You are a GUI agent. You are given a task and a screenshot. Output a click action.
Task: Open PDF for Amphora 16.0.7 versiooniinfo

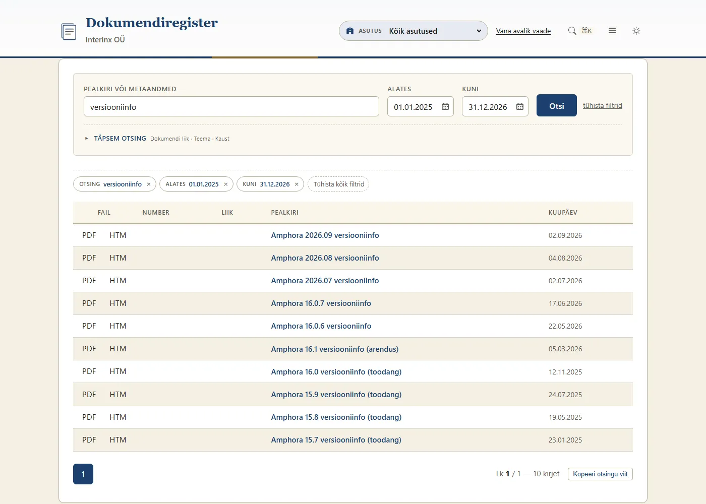pyautogui.click(x=89, y=303)
